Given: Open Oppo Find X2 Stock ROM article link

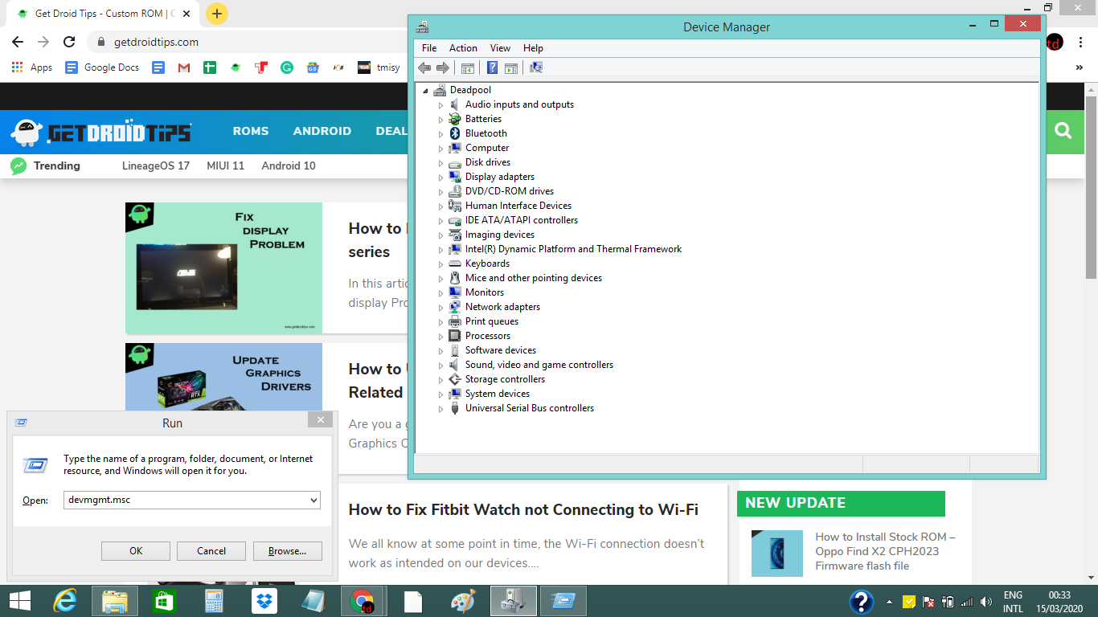Looking at the screenshot, I should pos(885,551).
